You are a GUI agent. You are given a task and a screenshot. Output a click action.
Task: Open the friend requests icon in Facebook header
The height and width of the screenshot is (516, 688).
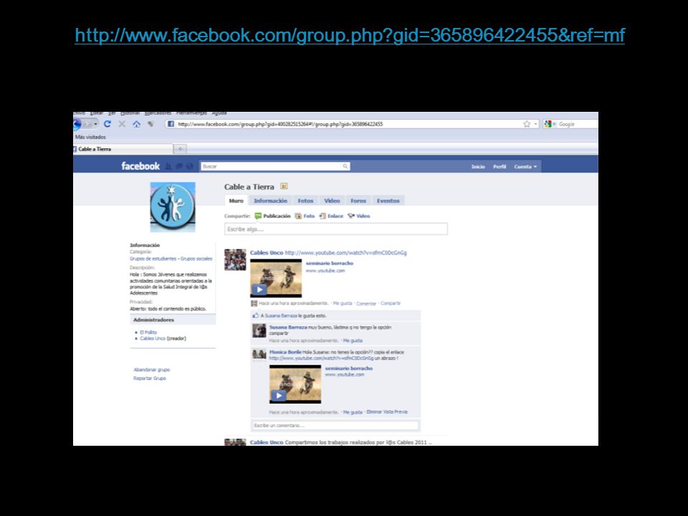coord(168,166)
